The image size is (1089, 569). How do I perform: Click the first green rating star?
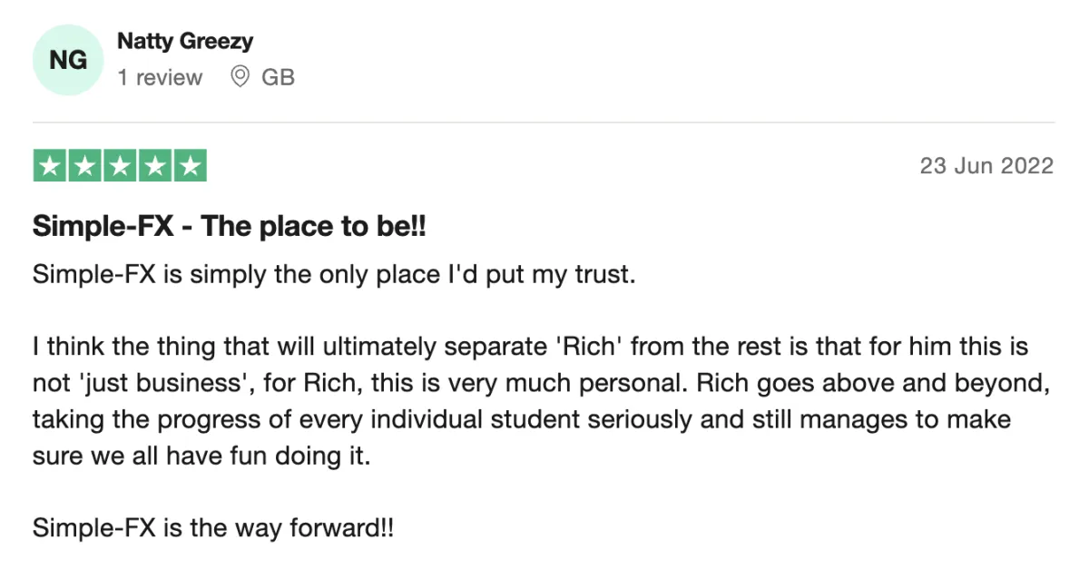50,166
